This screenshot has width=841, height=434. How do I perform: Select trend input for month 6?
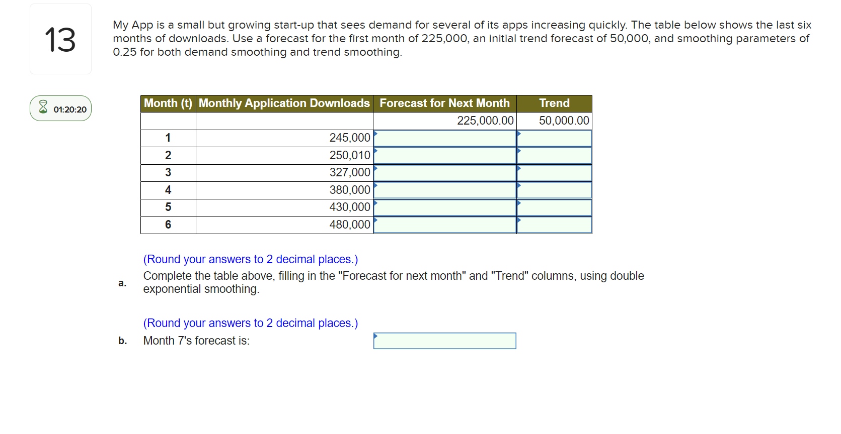pyautogui.click(x=554, y=225)
